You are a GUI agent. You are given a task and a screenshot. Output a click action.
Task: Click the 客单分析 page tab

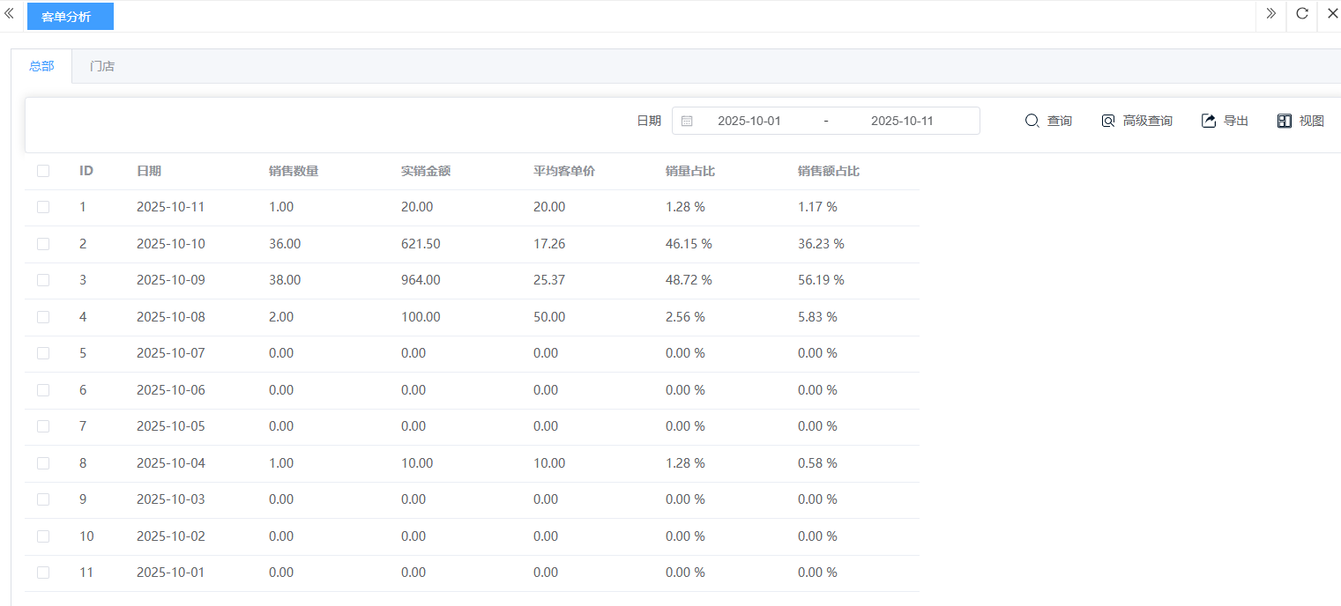click(x=70, y=16)
